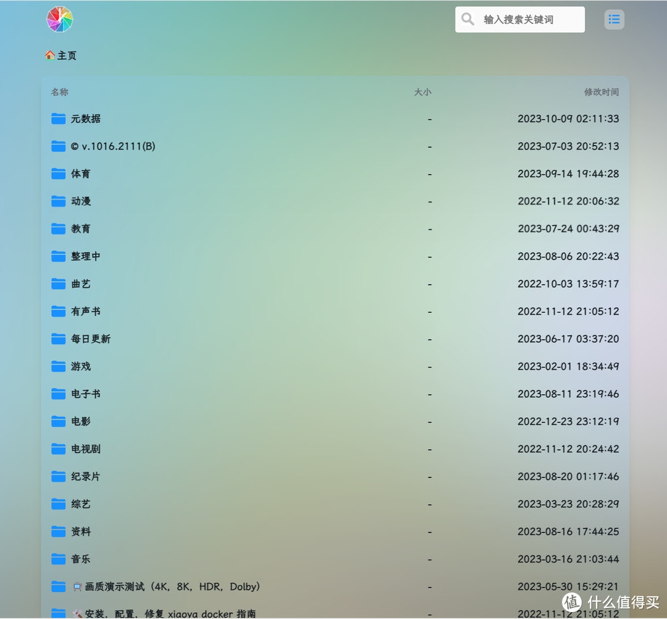This screenshot has width=667, height=619.
Task: Click the folder icon next to 元数据
Action: coord(58,119)
